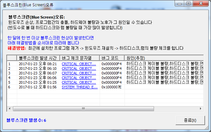Click row number 6 cell
Image resolution: width=211 pixels, height=132 pixels.
click(x=12, y=87)
